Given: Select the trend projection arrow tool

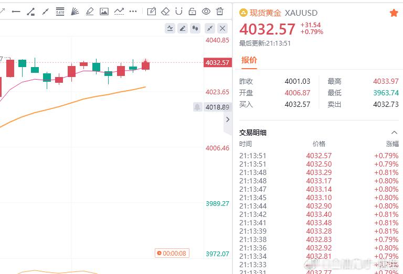Looking at the screenshot, I should 119,12.
